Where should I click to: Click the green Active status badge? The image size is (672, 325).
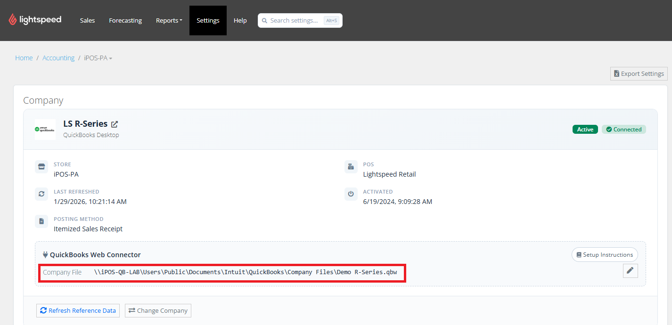(x=585, y=130)
